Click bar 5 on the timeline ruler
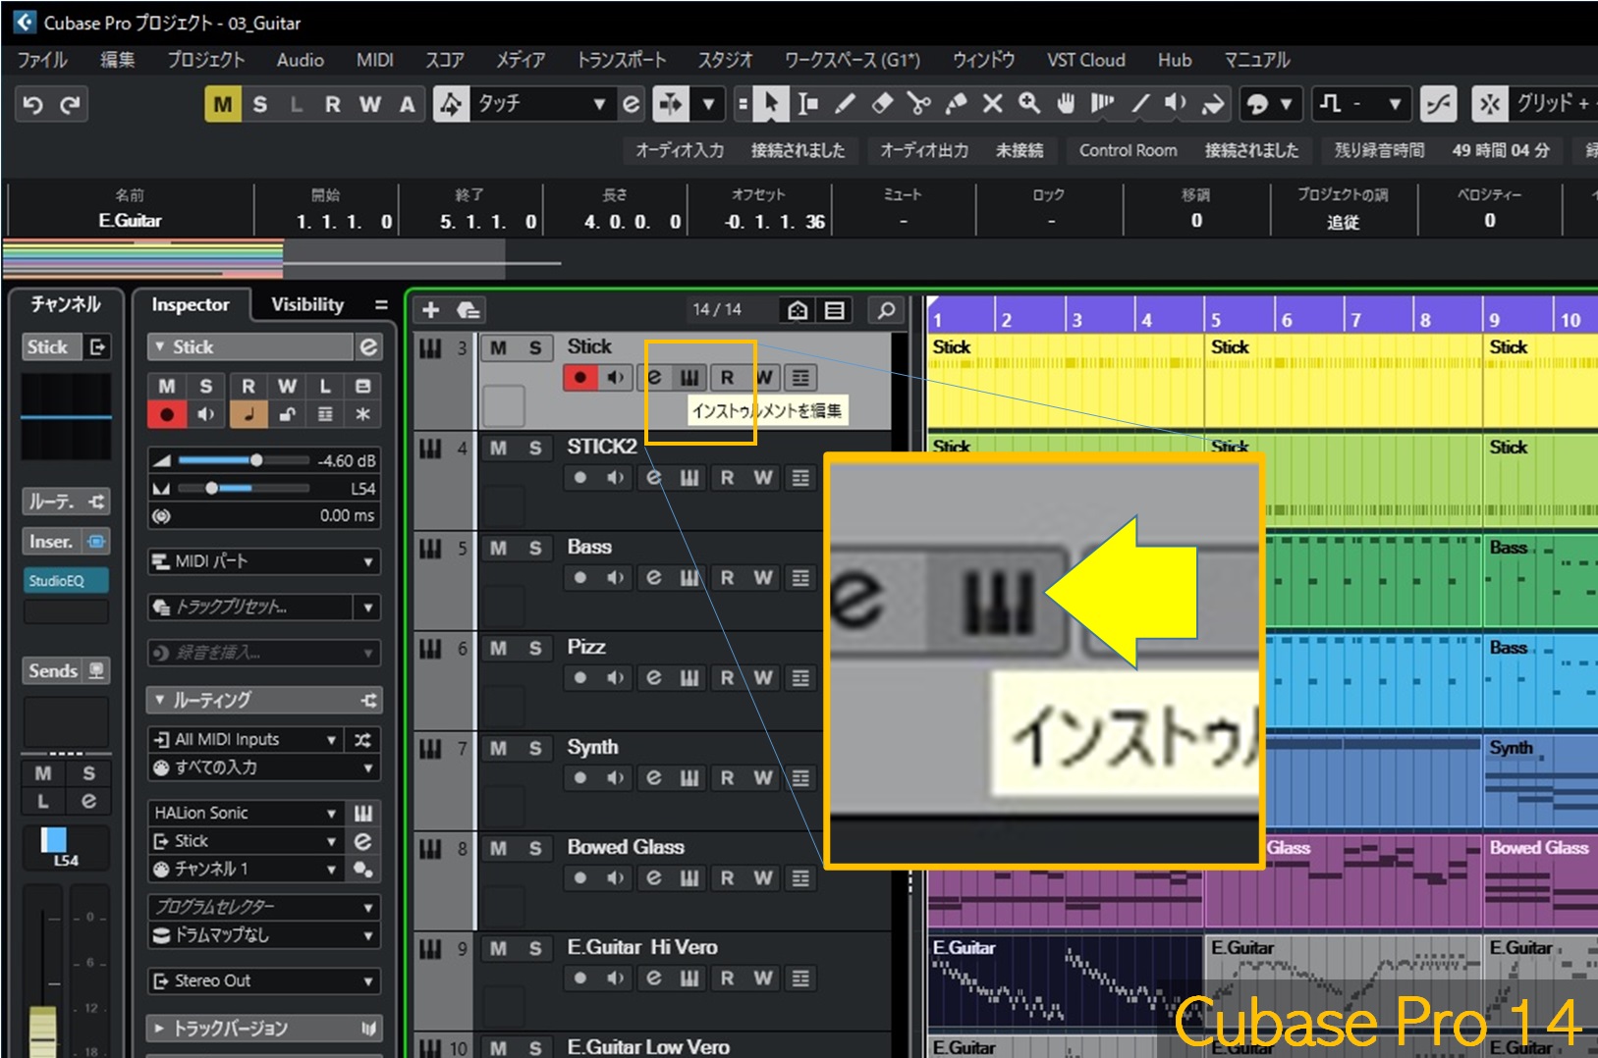This screenshot has height=1058, width=1598. pos(1216,319)
